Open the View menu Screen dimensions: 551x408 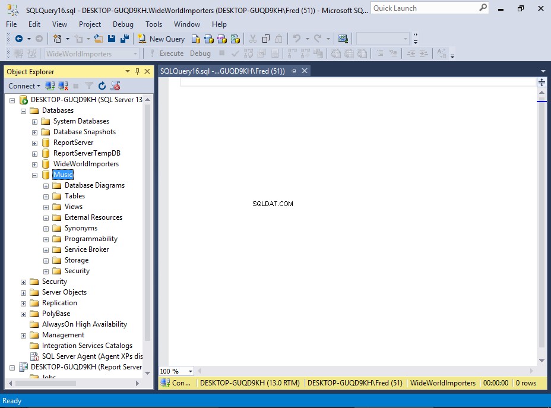[x=59, y=24]
